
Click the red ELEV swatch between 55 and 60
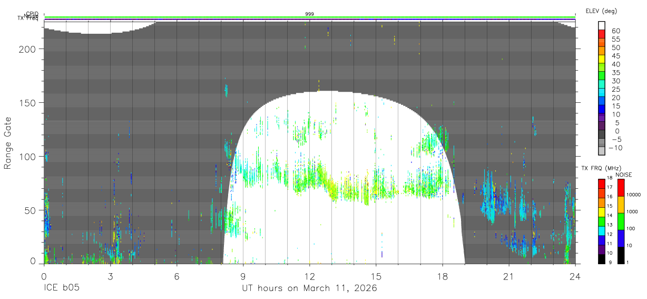(602, 34)
